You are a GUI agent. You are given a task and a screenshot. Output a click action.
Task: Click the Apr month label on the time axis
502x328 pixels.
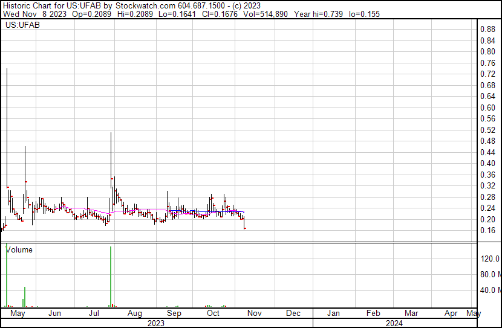click(451, 314)
